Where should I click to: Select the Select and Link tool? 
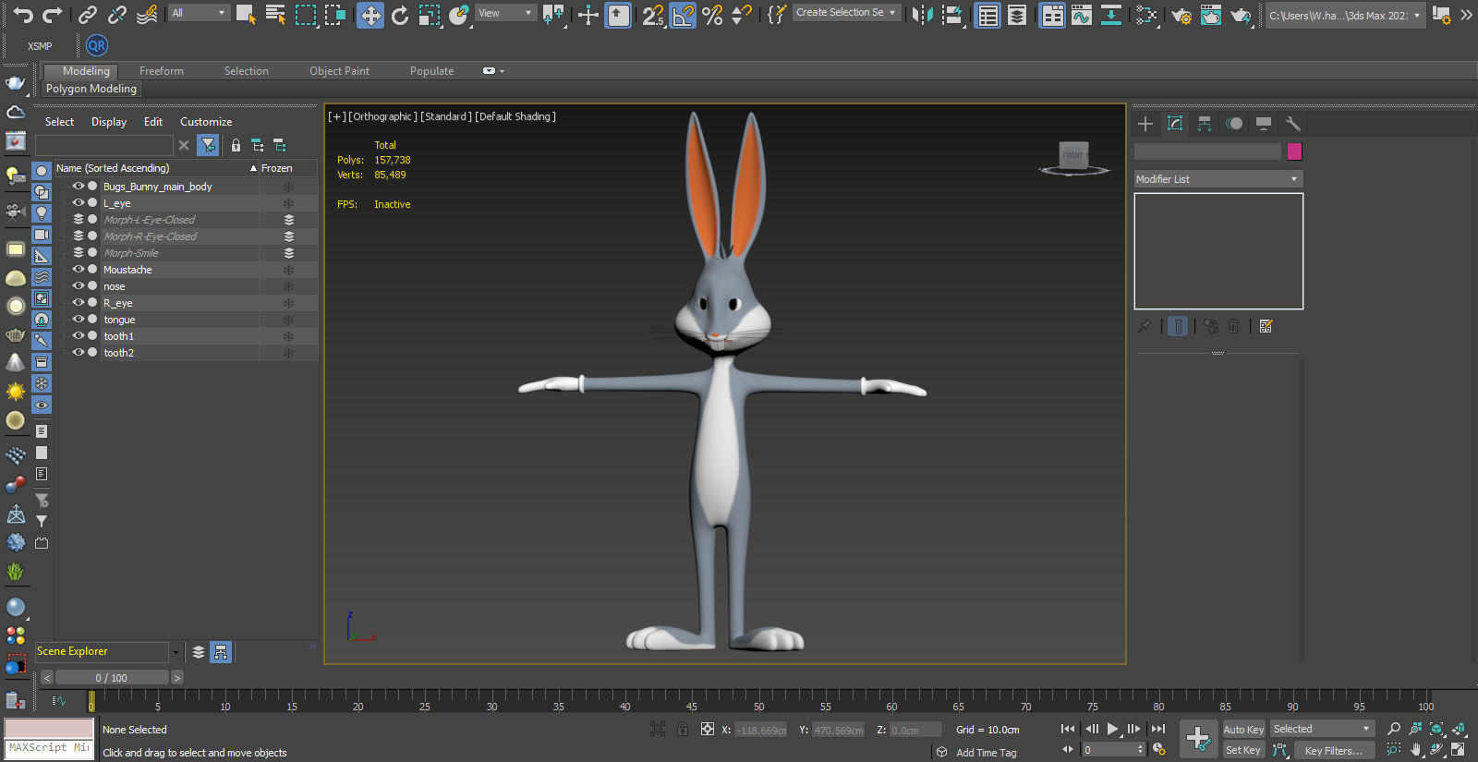pyautogui.click(x=87, y=14)
